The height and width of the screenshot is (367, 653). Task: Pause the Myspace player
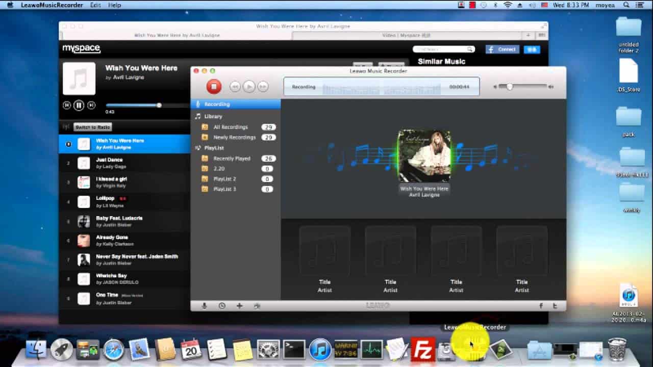[x=79, y=105]
